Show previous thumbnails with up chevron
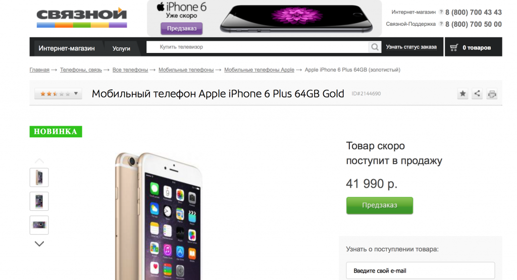This screenshot has width=517, height=280. tap(39, 161)
